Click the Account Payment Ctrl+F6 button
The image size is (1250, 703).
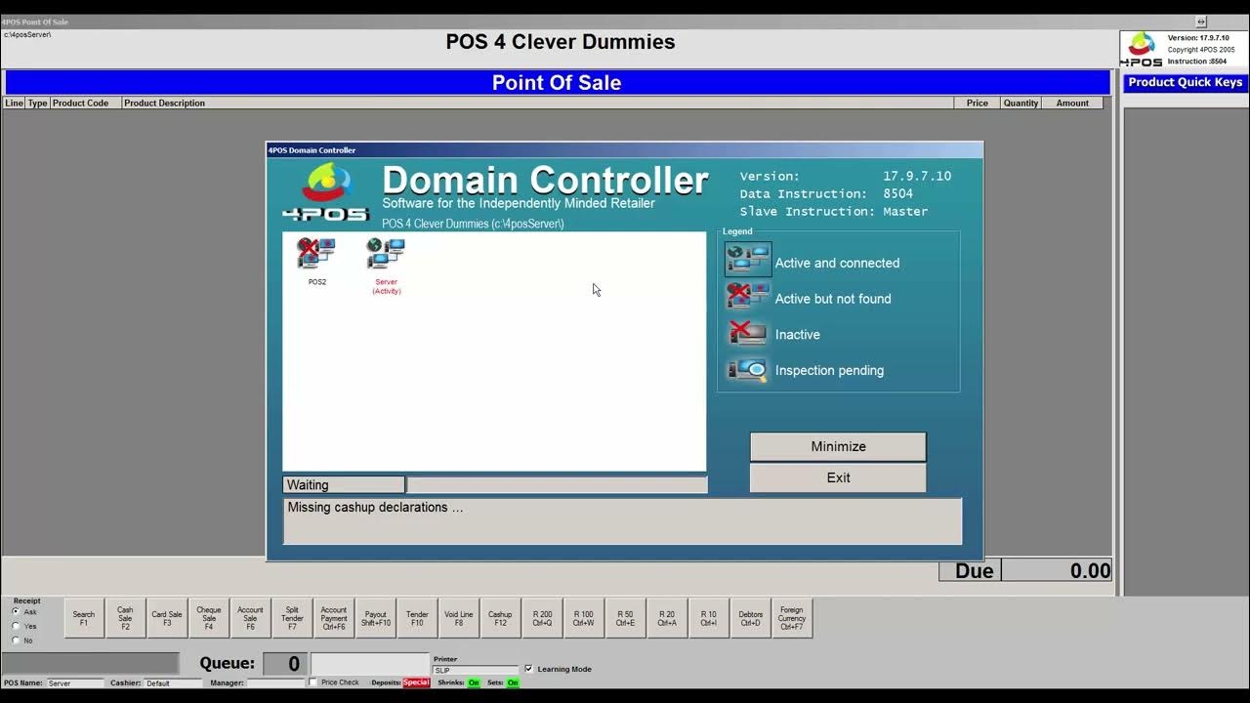(x=334, y=618)
